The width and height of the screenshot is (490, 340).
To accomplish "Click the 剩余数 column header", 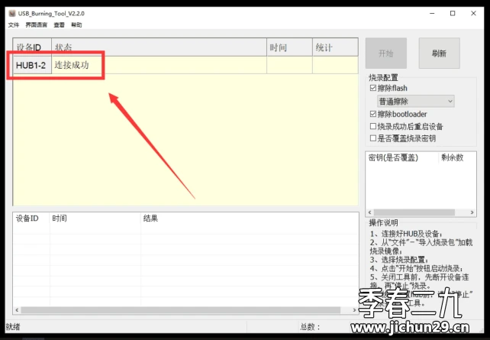I will [457, 157].
